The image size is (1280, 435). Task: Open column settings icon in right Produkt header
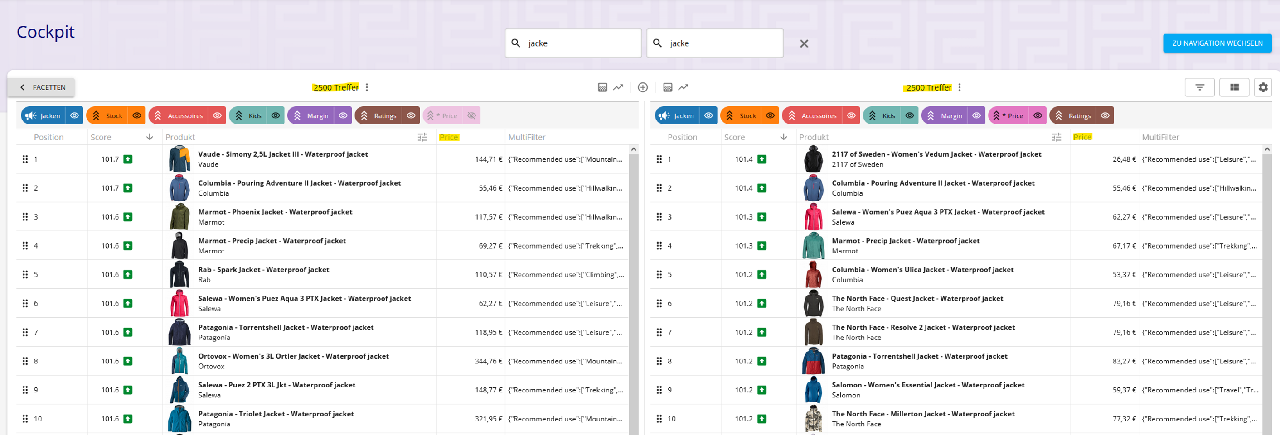click(x=1057, y=138)
